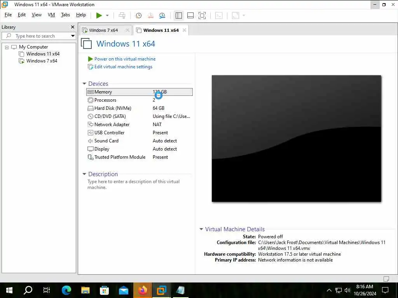Close the Windows 7 x64 tab
This screenshot has width=398, height=298.
coord(127,30)
